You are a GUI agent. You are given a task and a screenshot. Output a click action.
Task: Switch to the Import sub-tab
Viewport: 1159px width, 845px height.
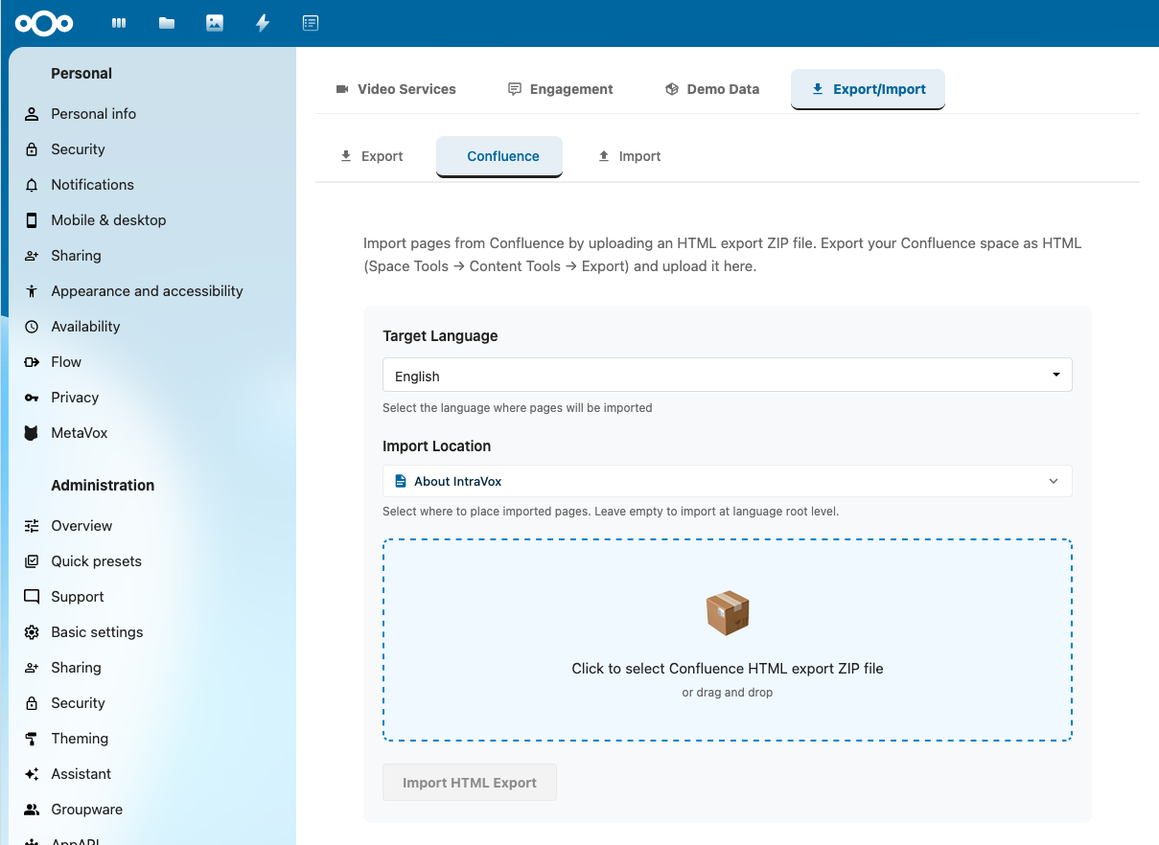click(629, 155)
